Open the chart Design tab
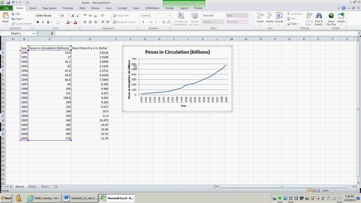361x203 pixels. pos(170,8)
